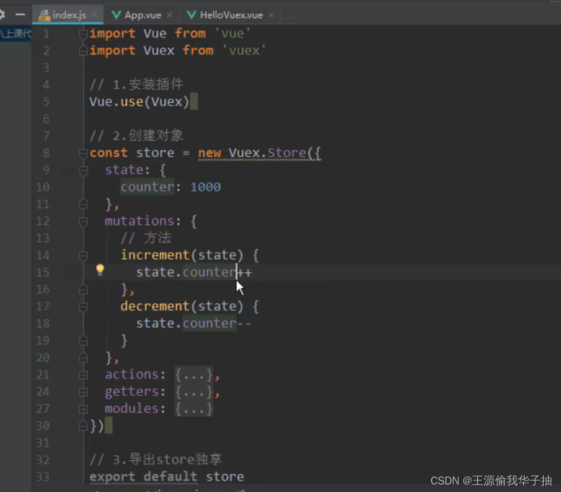Expand the folded modules block at line 27
The height and width of the screenshot is (492, 561).
pyautogui.click(x=83, y=409)
